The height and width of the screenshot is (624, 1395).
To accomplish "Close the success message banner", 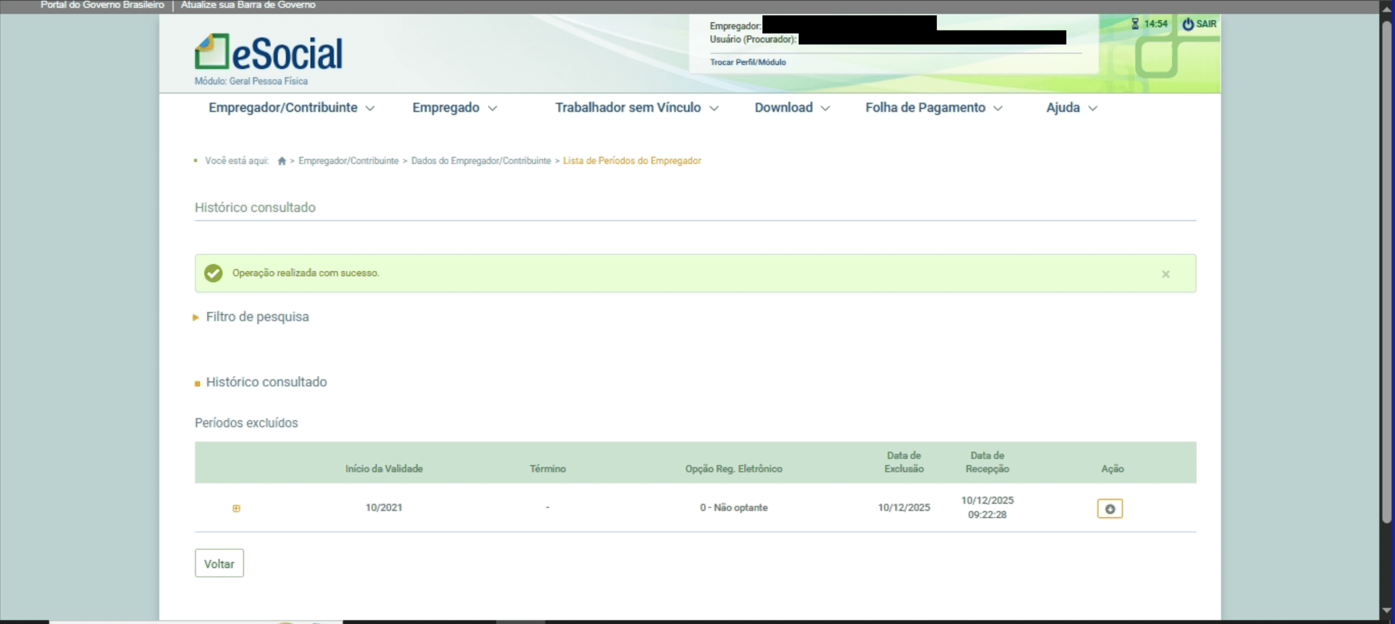I will click(1166, 274).
